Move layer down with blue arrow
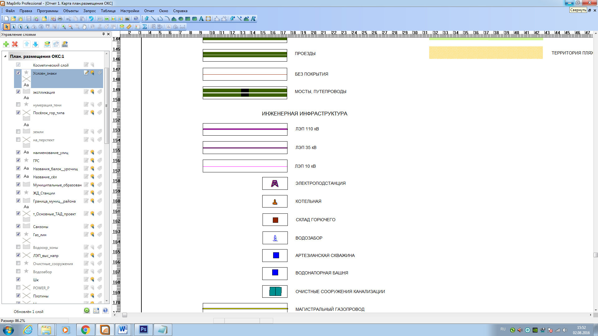Screen dimensions: 598x336 tap(36, 44)
